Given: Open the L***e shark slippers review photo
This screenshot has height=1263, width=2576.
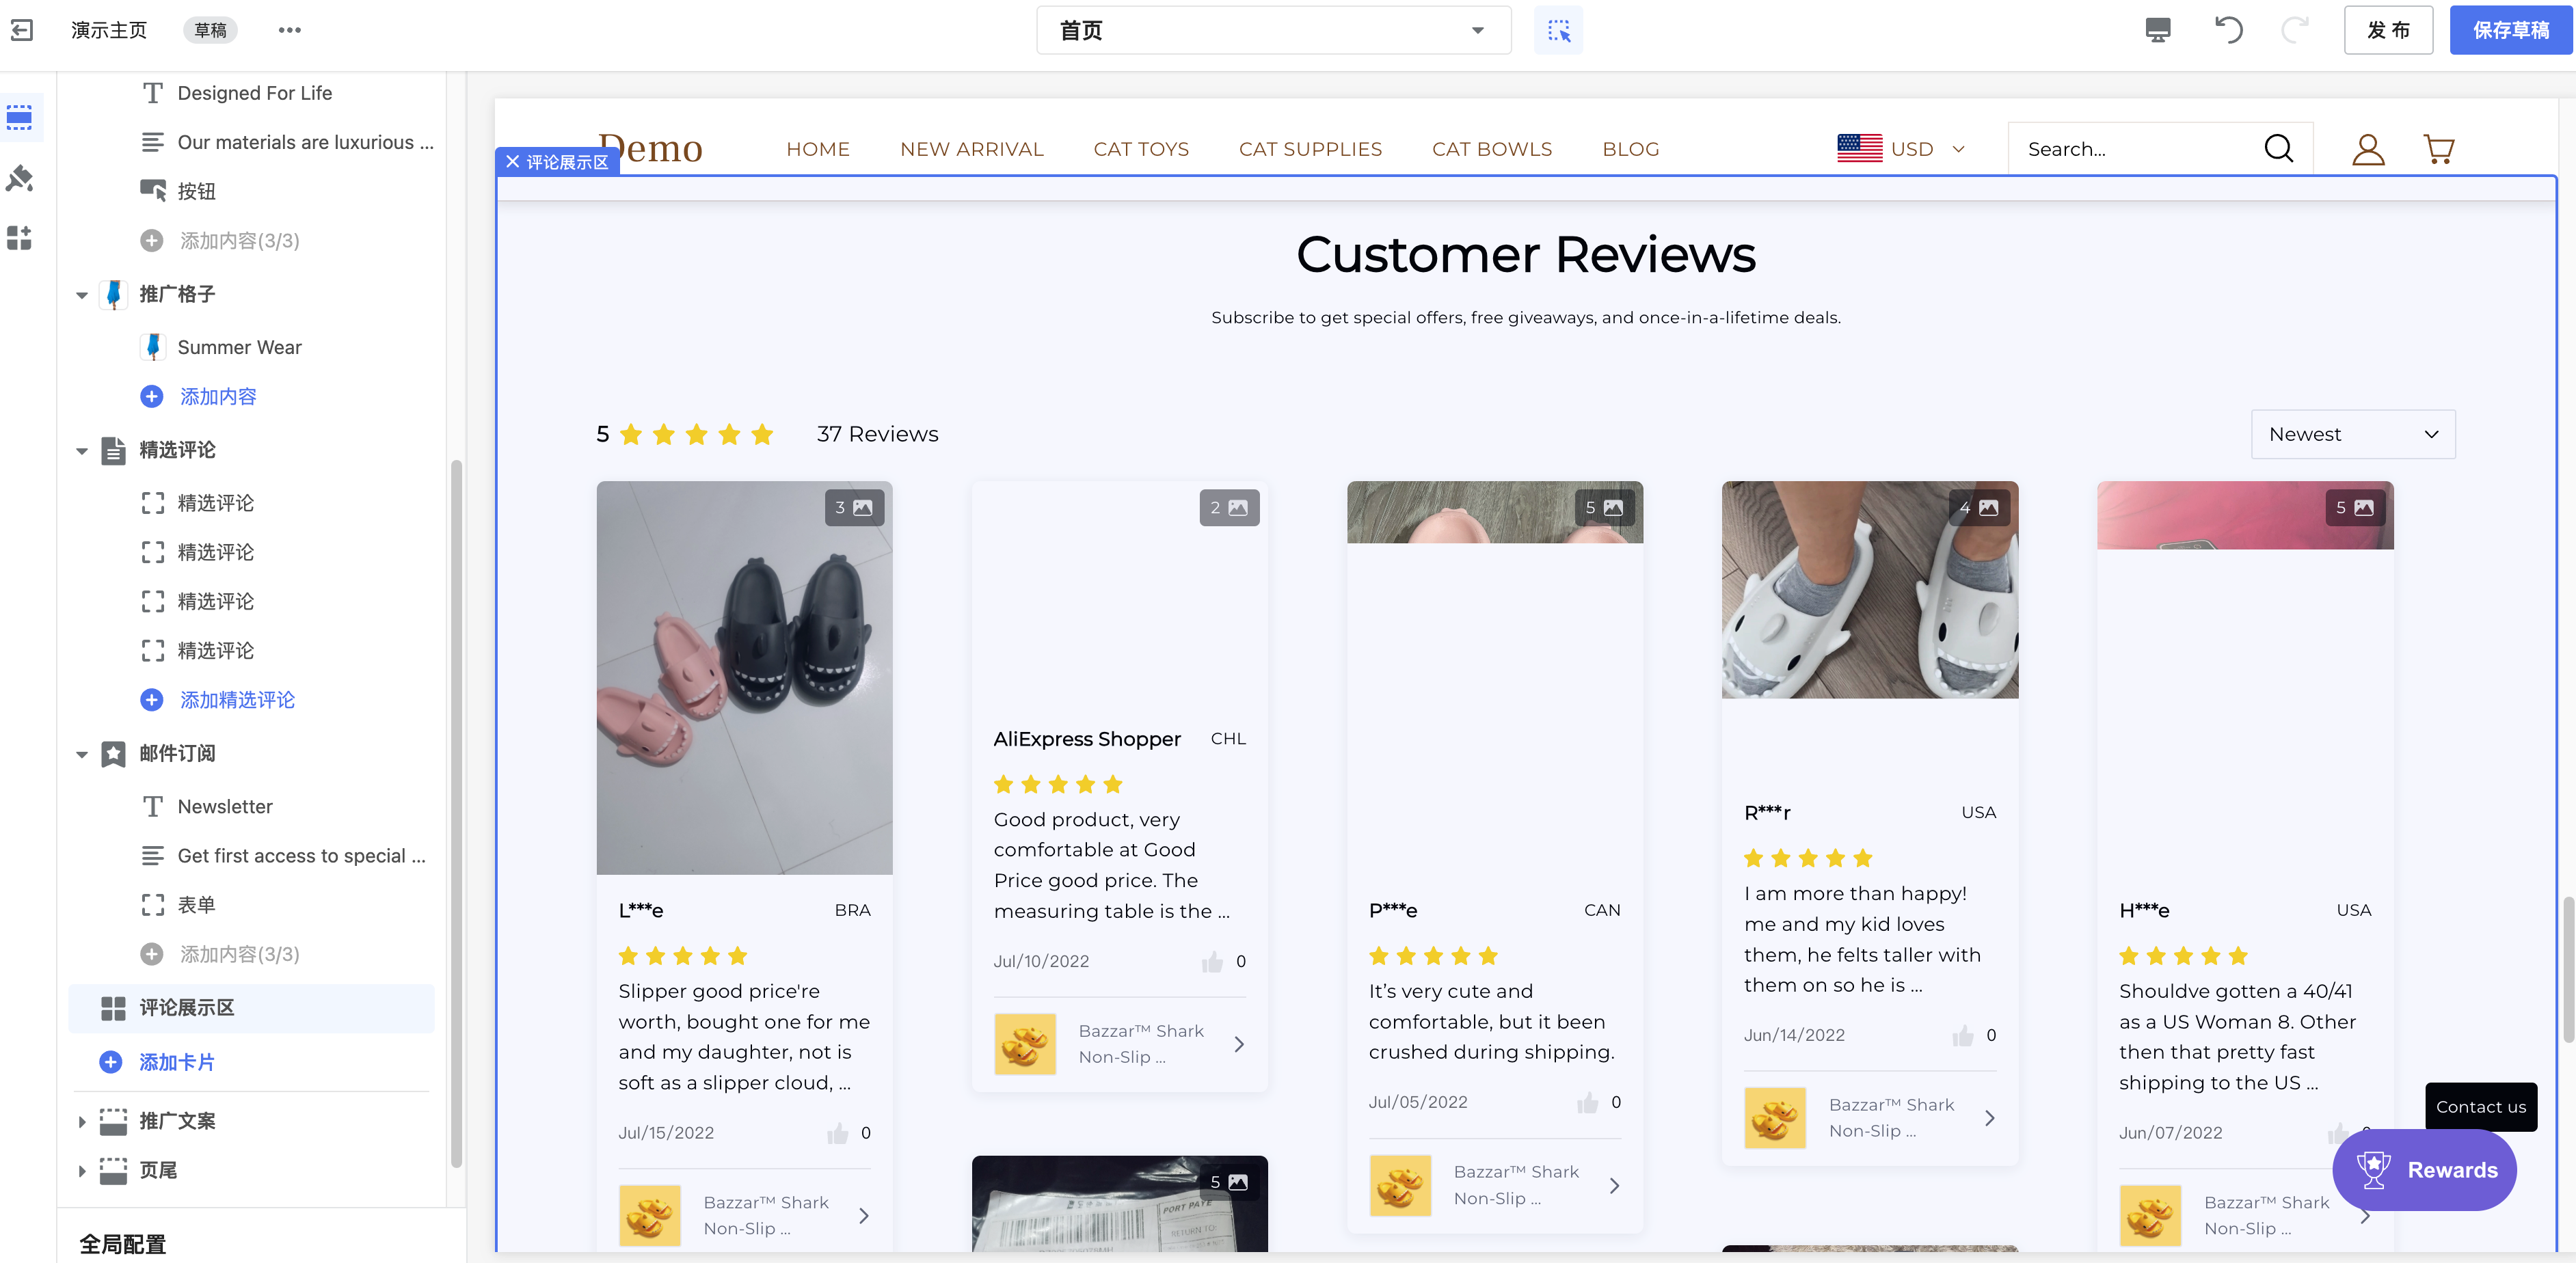Looking at the screenshot, I should 744,678.
